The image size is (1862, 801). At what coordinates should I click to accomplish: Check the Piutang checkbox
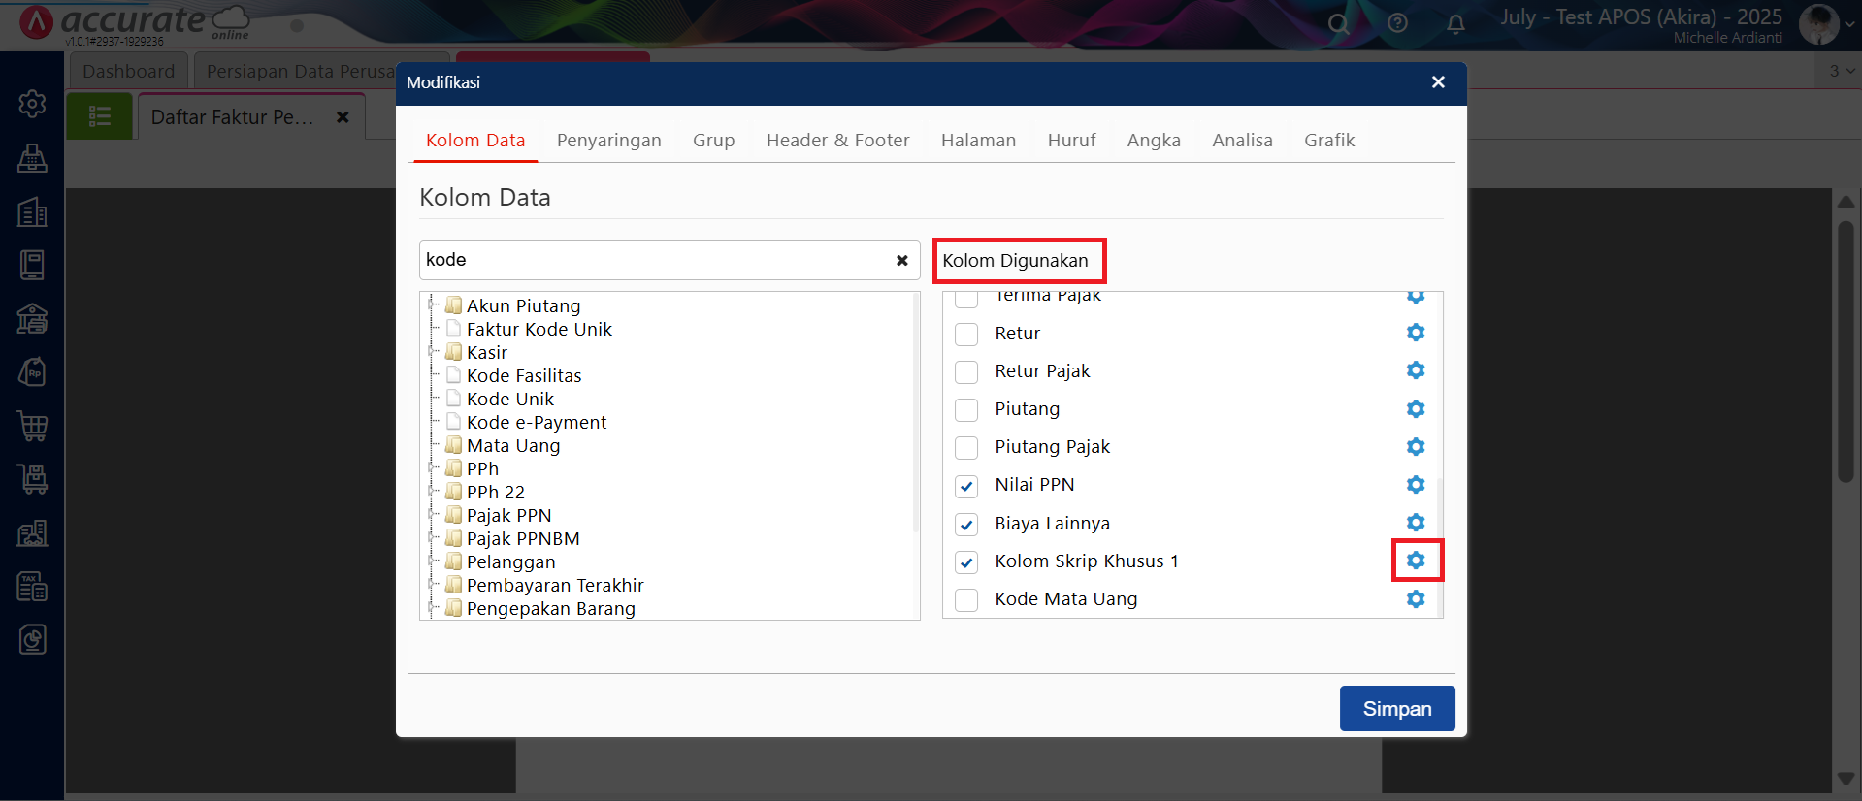point(966,410)
